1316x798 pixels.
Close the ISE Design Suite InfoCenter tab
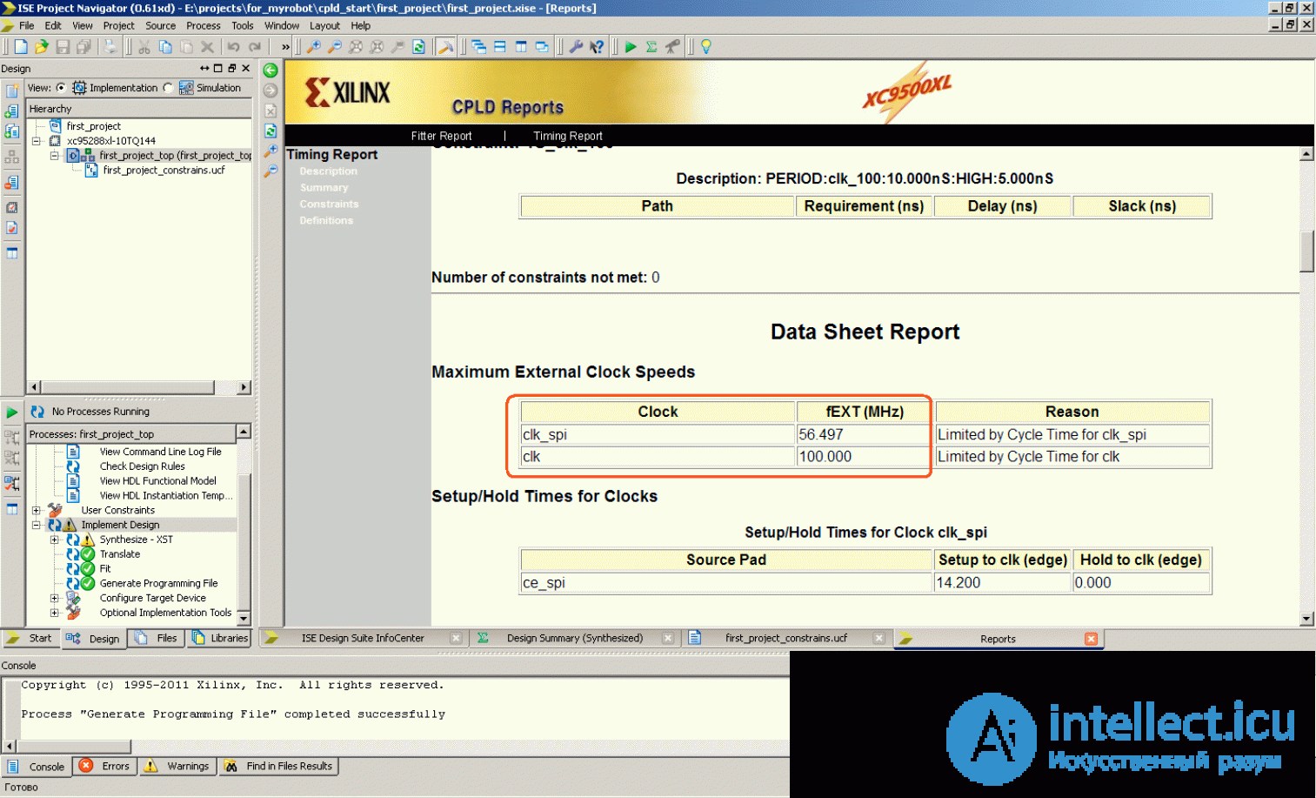point(456,639)
